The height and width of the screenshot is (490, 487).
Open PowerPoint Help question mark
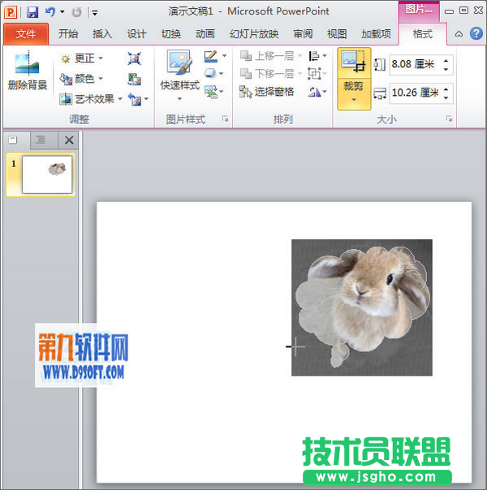(476, 33)
